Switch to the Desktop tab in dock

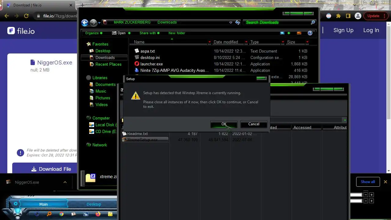[93, 204]
